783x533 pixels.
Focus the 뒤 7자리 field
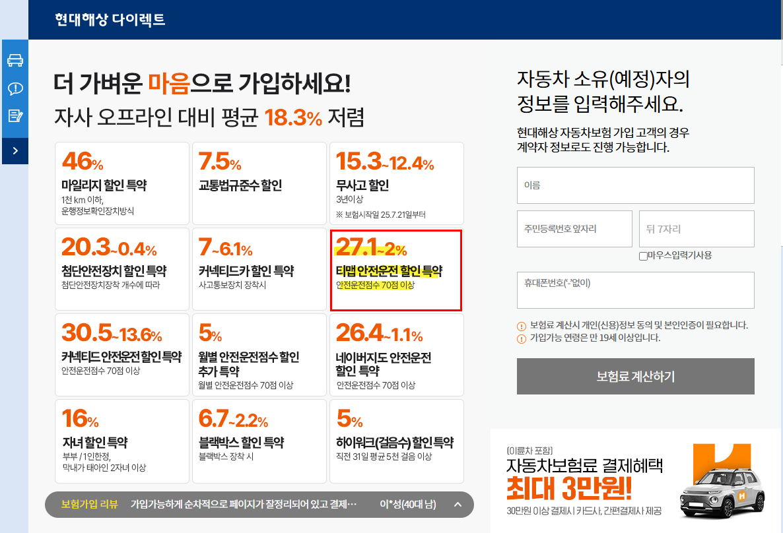[x=697, y=229]
